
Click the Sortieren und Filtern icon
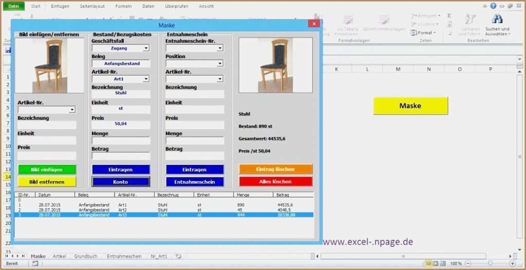471,19
